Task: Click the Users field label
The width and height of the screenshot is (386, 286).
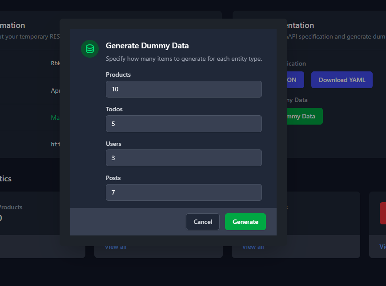Action: click(113, 144)
